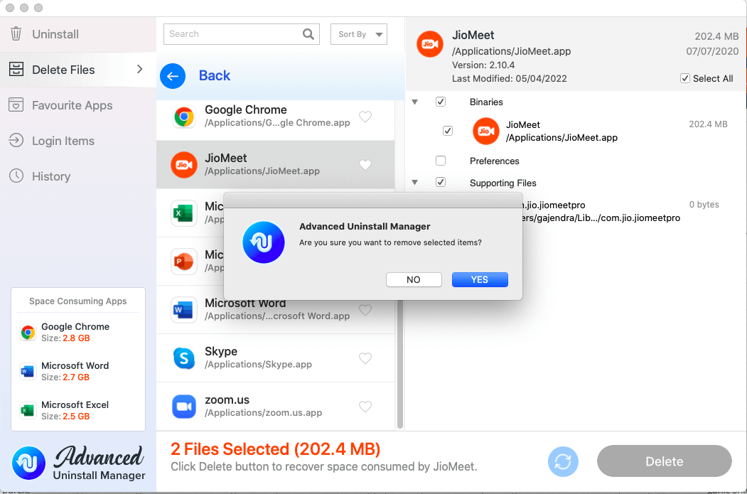Screen dimensions: 747x494
Task: Click the refresh icon near Delete
Action: click(563, 462)
